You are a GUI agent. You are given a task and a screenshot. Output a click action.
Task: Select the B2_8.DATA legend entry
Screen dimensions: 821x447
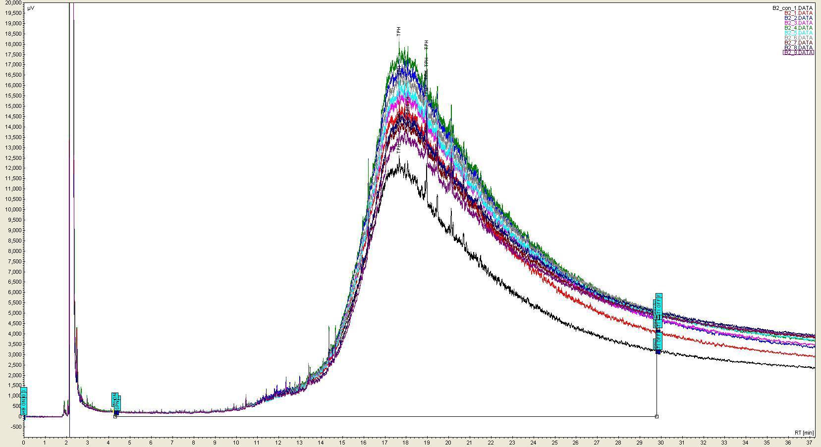(798, 48)
